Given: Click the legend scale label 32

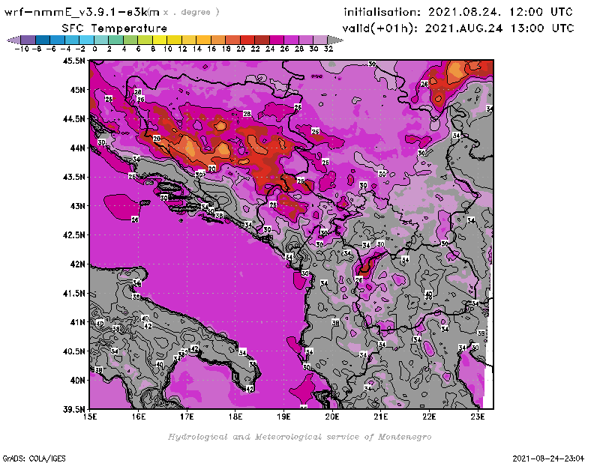Looking at the screenshot, I should coord(328,49).
